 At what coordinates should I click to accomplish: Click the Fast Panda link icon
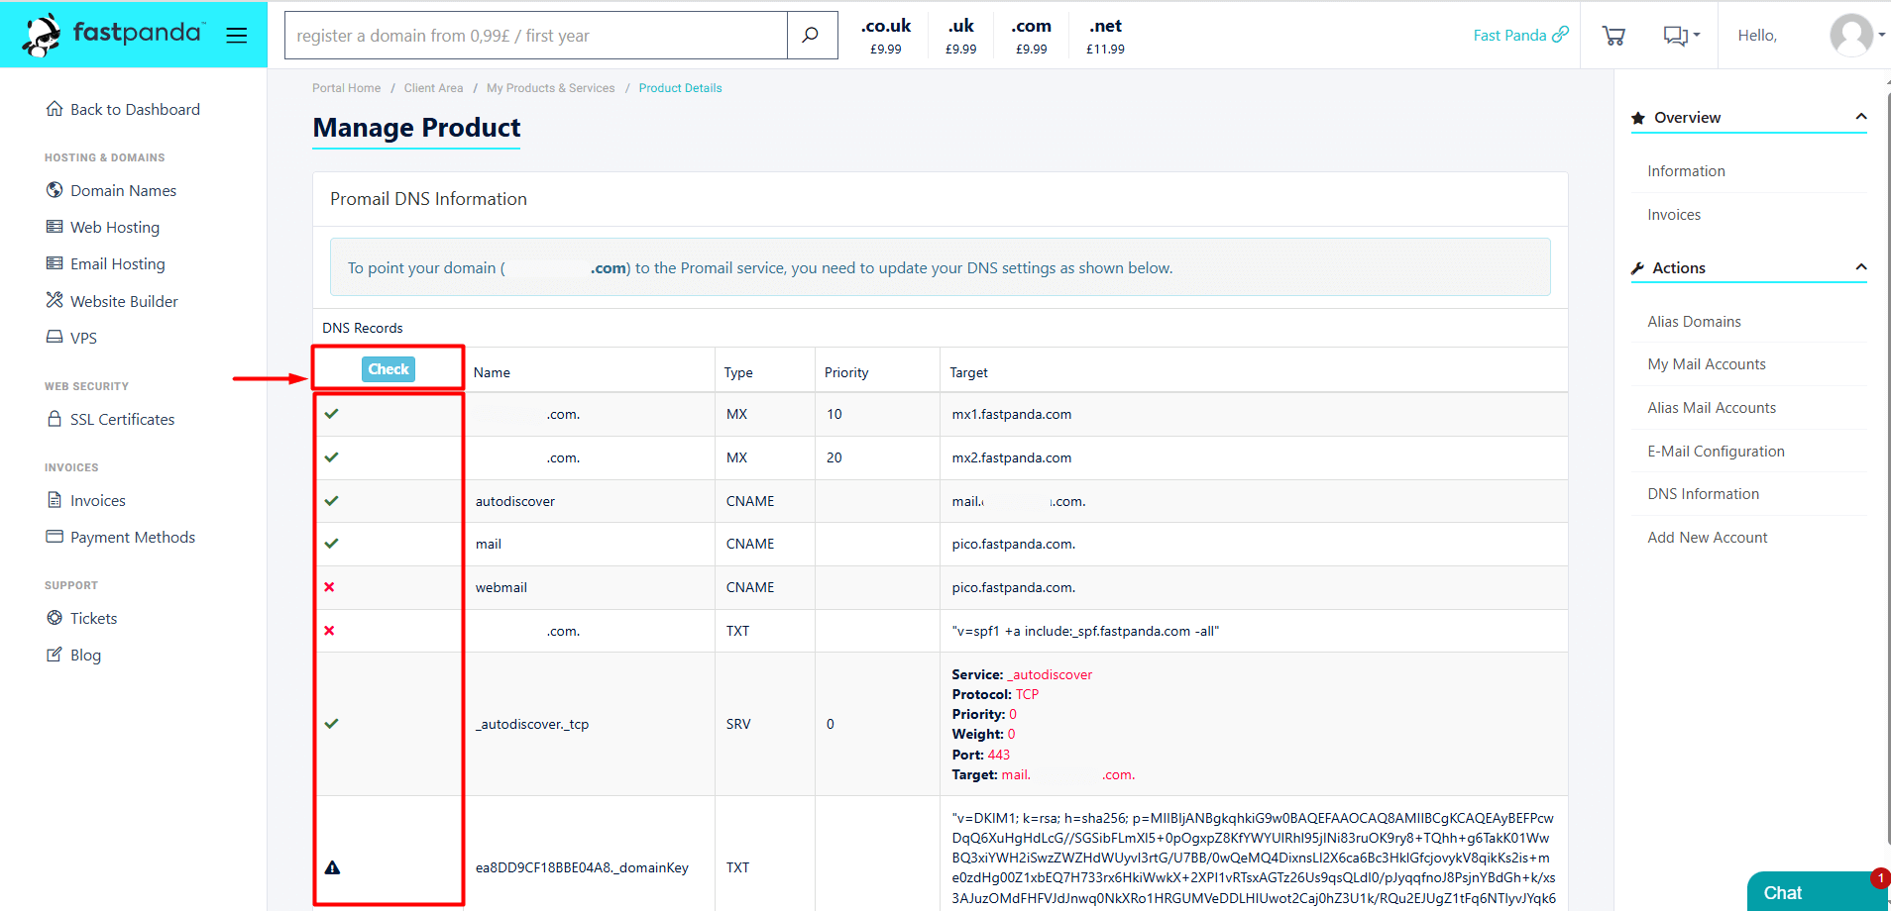point(1560,35)
